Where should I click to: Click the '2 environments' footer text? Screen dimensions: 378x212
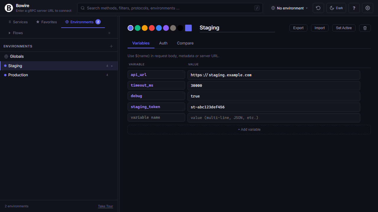point(17,206)
